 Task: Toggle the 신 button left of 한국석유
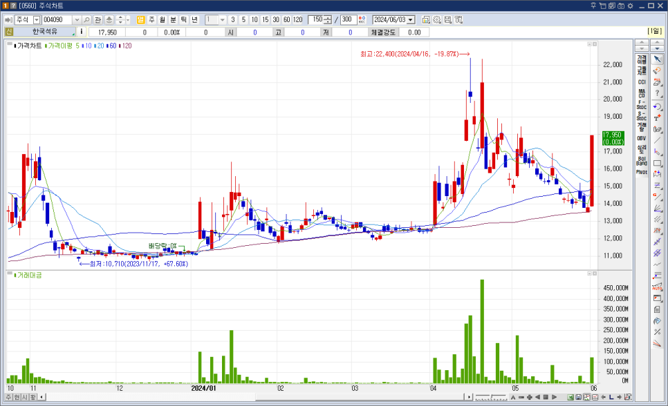coord(9,32)
